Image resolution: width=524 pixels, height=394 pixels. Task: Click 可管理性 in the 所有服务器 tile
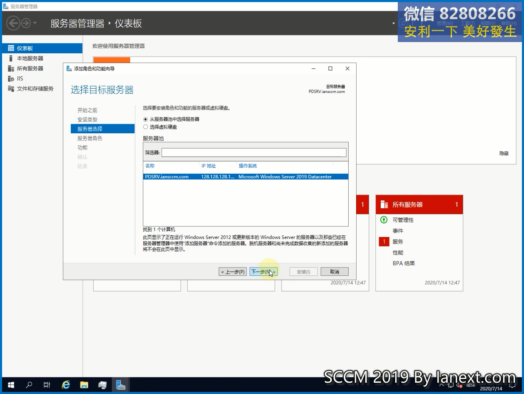[403, 220]
